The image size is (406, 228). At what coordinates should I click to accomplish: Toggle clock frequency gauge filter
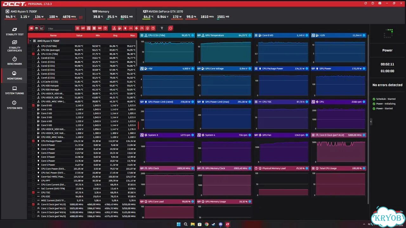tap(142, 28)
